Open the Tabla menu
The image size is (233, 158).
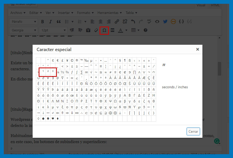[131, 13]
